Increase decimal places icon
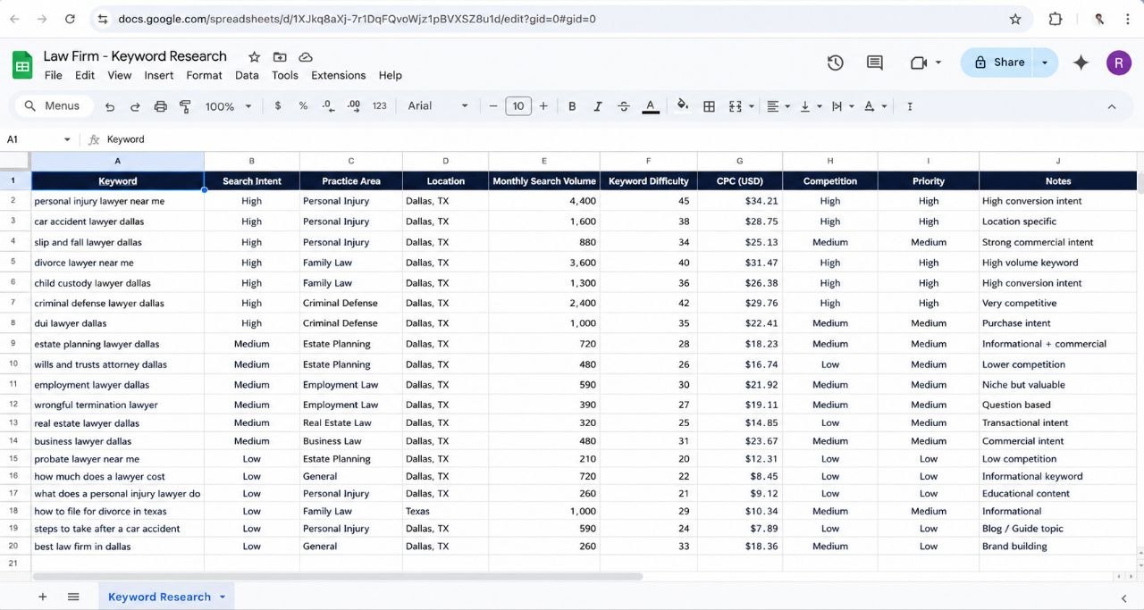Image resolution: width=1144 pixels, height=610 pixels. 354,105
